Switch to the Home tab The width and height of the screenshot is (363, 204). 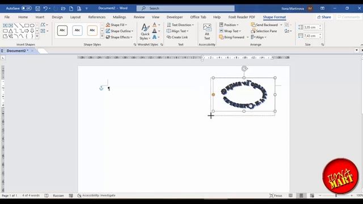pyautogui.click(x=23, y=17)
